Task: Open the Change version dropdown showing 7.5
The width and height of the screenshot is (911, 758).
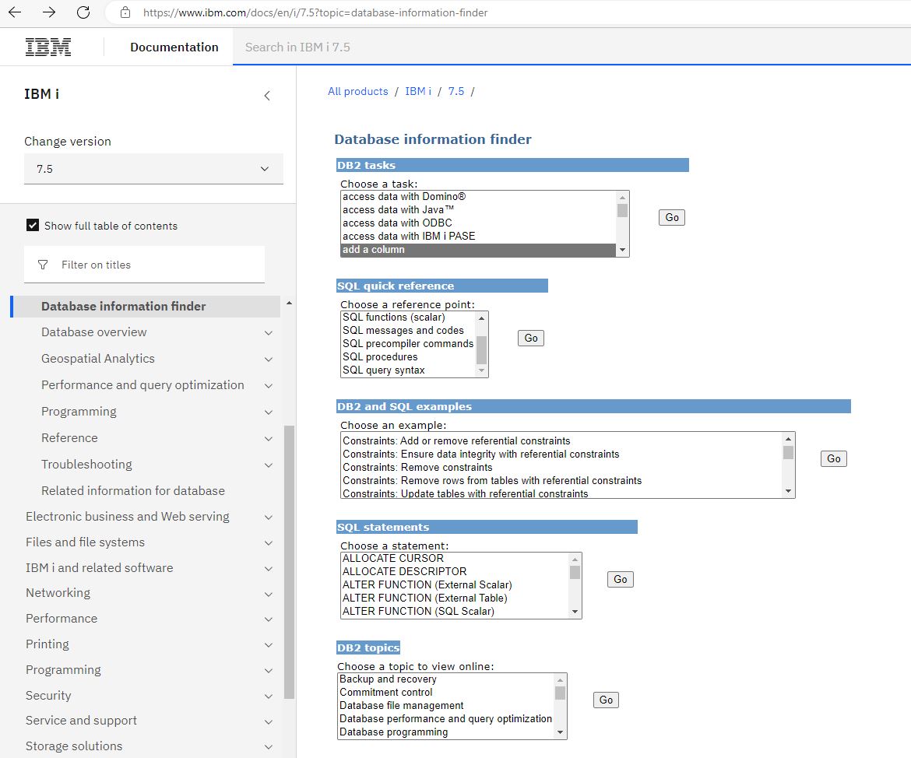Action: (153, 169)
